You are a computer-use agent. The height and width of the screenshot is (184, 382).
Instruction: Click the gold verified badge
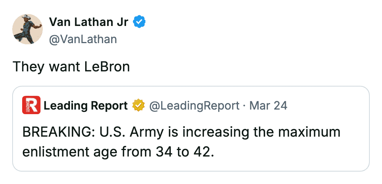[x=138, y=106]
